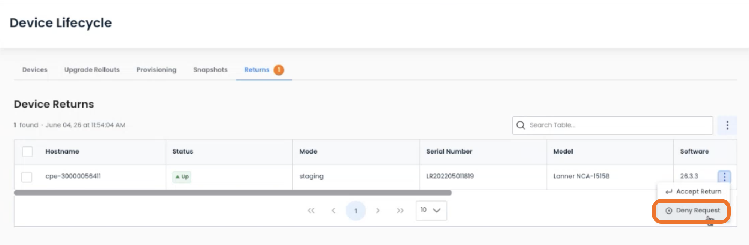The height and width of the screenshot is (245, 749).
Task: Click the Up status badge
Action: coord(182,176)
